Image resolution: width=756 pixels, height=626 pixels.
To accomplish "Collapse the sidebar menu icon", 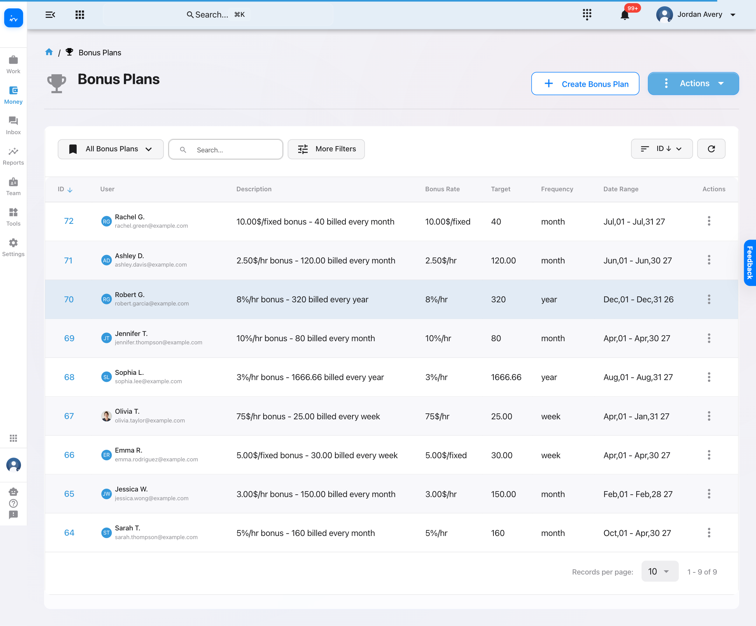I will pyautogui.click(x=50, y=15).
